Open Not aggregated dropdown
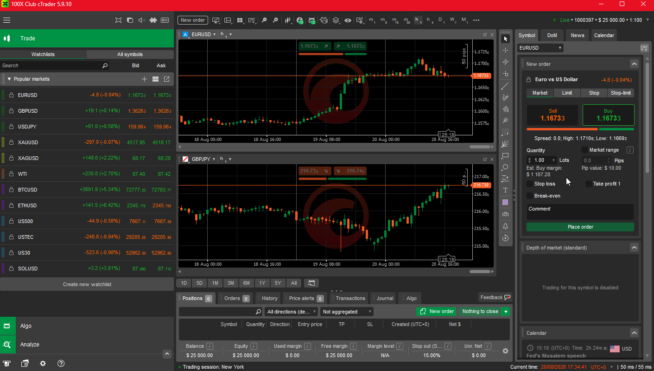 click(347, 312)
